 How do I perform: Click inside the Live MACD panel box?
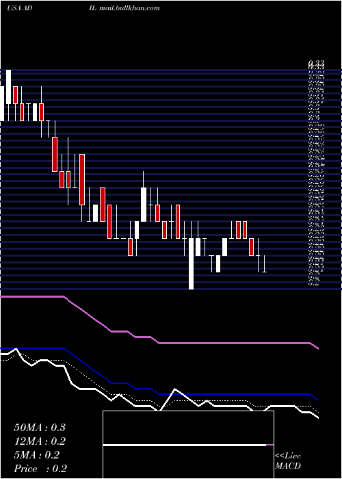(x=188, y=445)
